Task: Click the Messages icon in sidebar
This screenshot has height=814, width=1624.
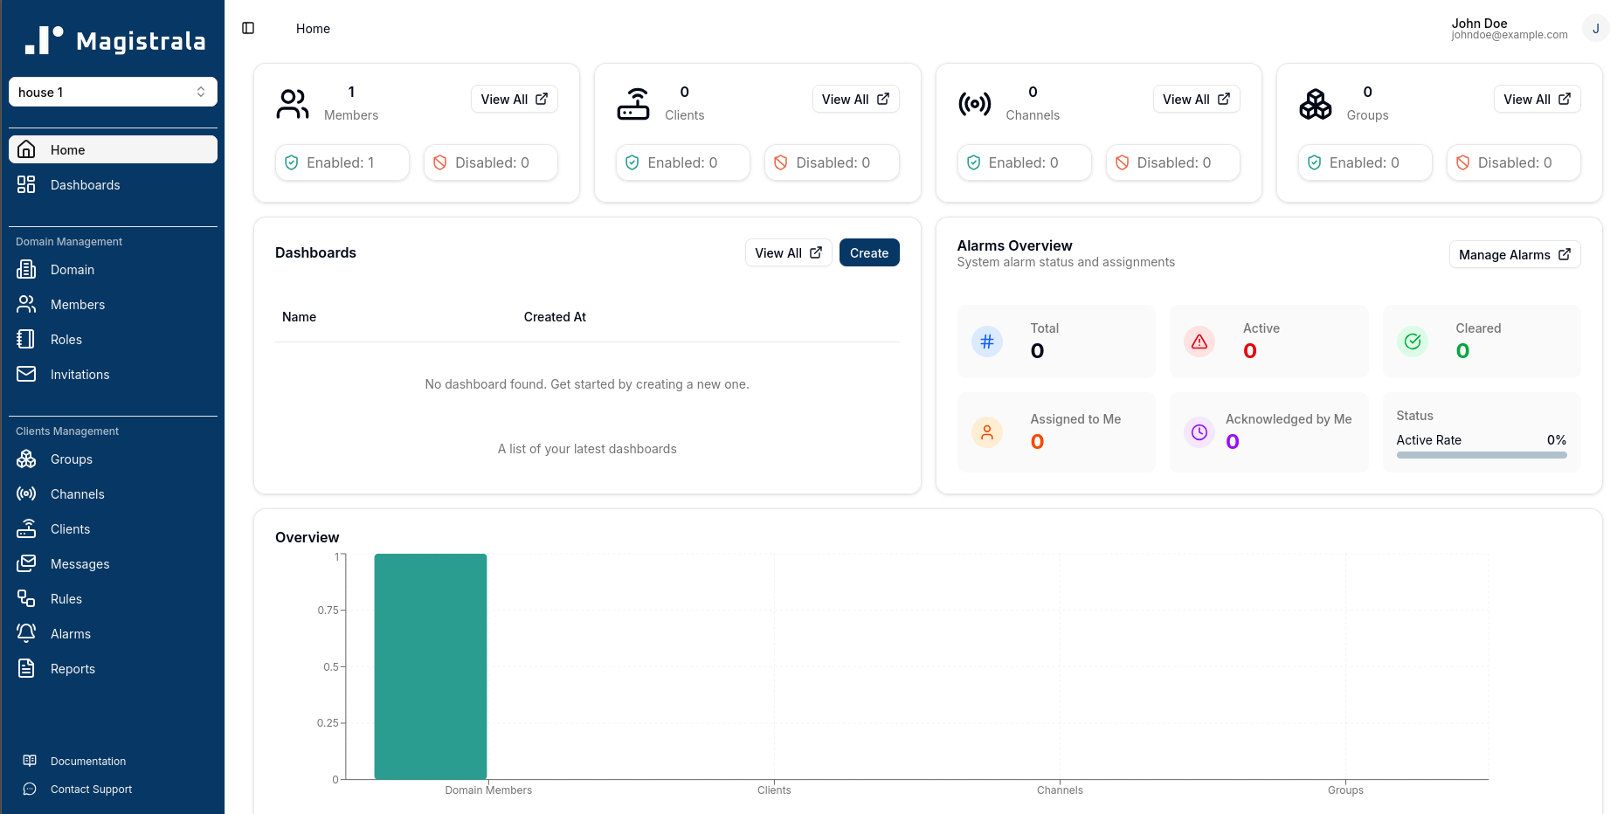Action: click(x=26, y=564)
